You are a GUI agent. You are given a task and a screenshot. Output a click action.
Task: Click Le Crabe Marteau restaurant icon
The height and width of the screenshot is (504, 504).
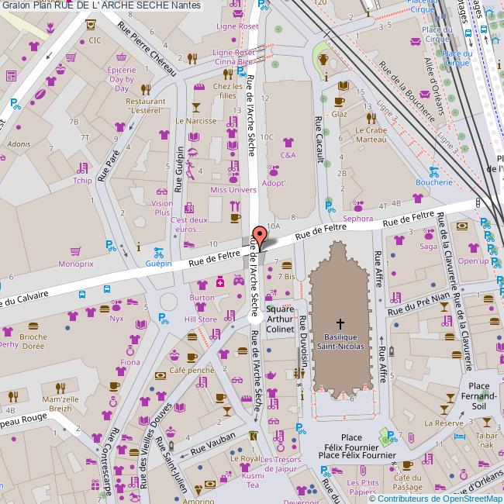[371, 118]
